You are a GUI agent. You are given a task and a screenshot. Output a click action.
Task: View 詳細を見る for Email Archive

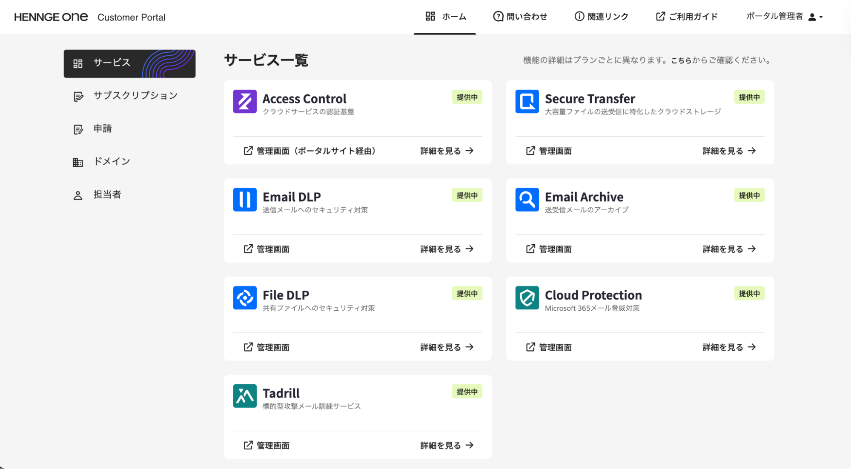[729, 249]
